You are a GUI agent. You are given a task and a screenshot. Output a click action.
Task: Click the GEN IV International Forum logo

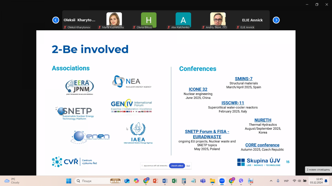[x=131, y=106]
